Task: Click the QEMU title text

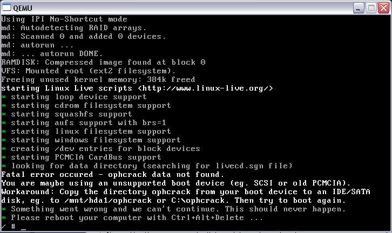Action: [x=23, y=8]
